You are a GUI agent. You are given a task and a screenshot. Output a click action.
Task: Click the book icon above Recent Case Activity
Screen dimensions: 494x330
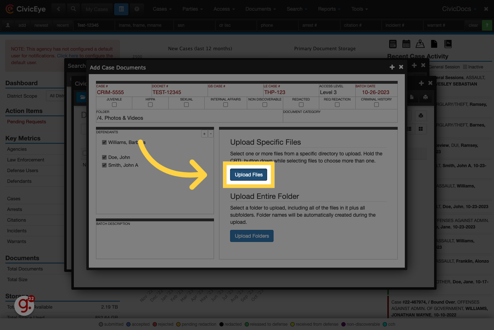click(x=448, y=44)
